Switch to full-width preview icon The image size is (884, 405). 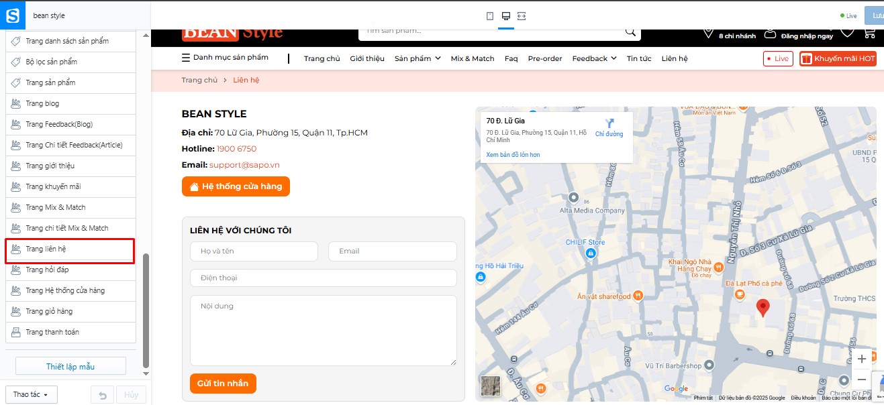click(x=522, y=15)
